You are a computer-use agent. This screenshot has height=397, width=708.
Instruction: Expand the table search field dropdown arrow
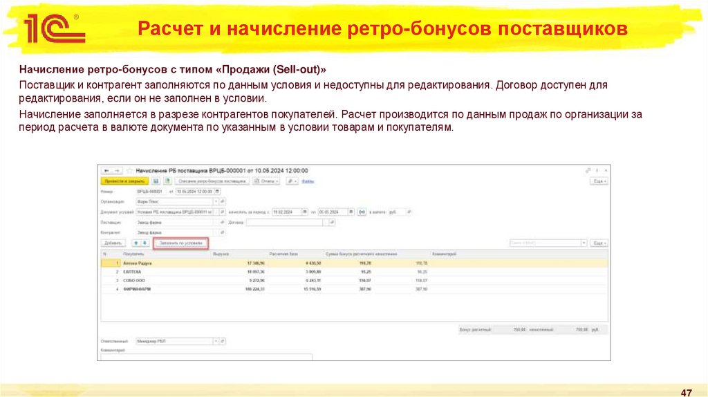click(584, 243)
